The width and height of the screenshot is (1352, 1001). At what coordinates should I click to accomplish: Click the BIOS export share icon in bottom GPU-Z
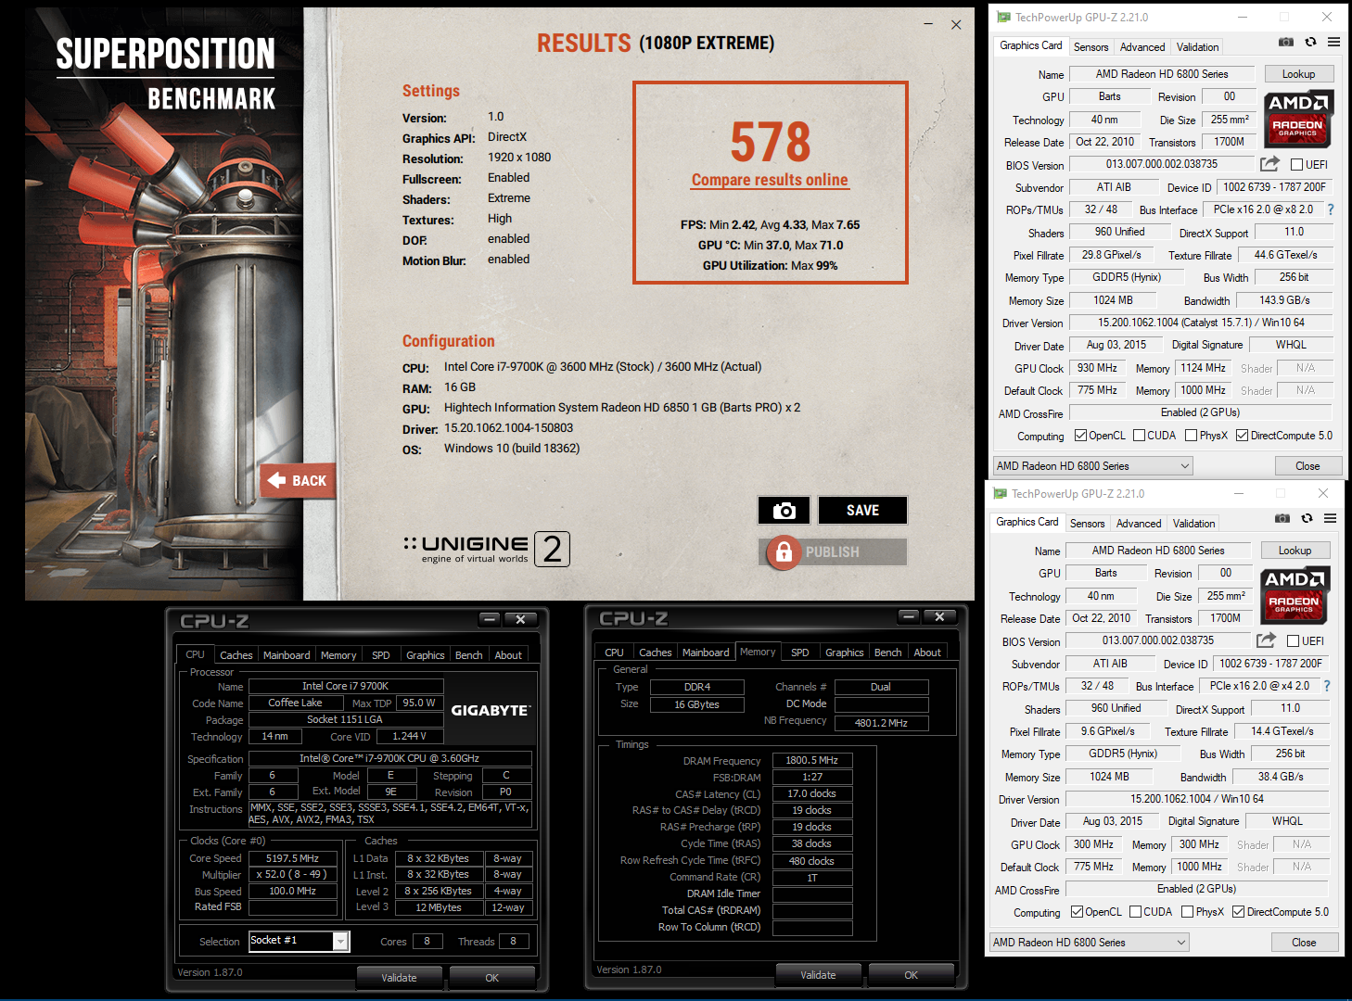(x=1266, y=640)
